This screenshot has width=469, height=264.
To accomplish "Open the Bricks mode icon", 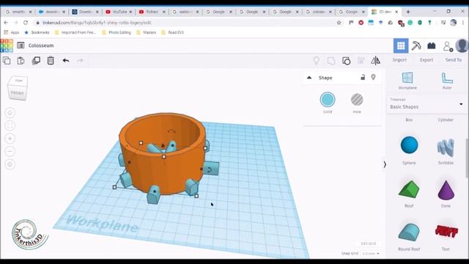I will 432,45.
